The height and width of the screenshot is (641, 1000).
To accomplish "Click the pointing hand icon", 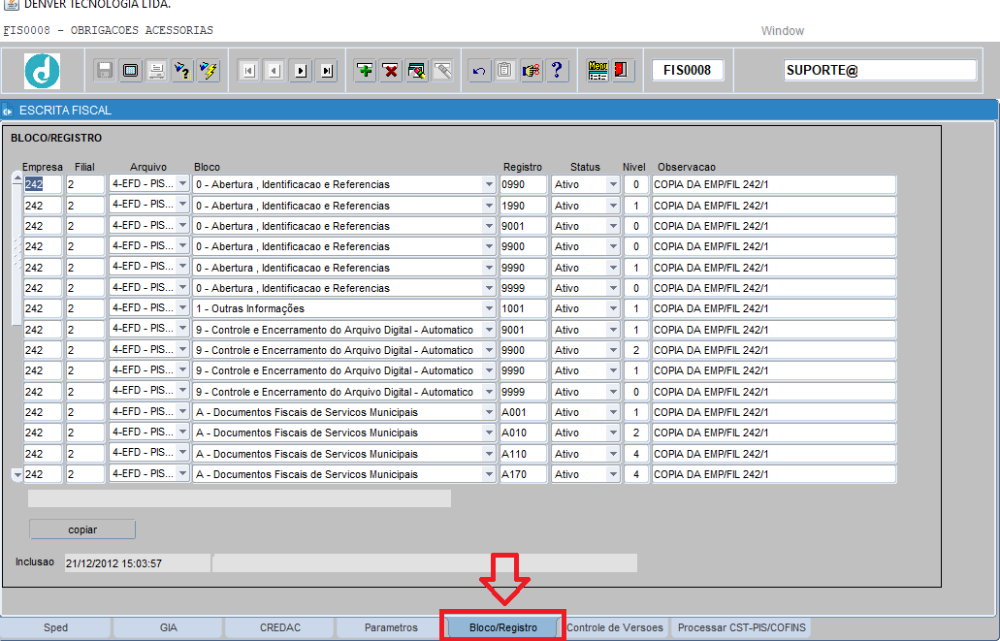I will point(532,70).
